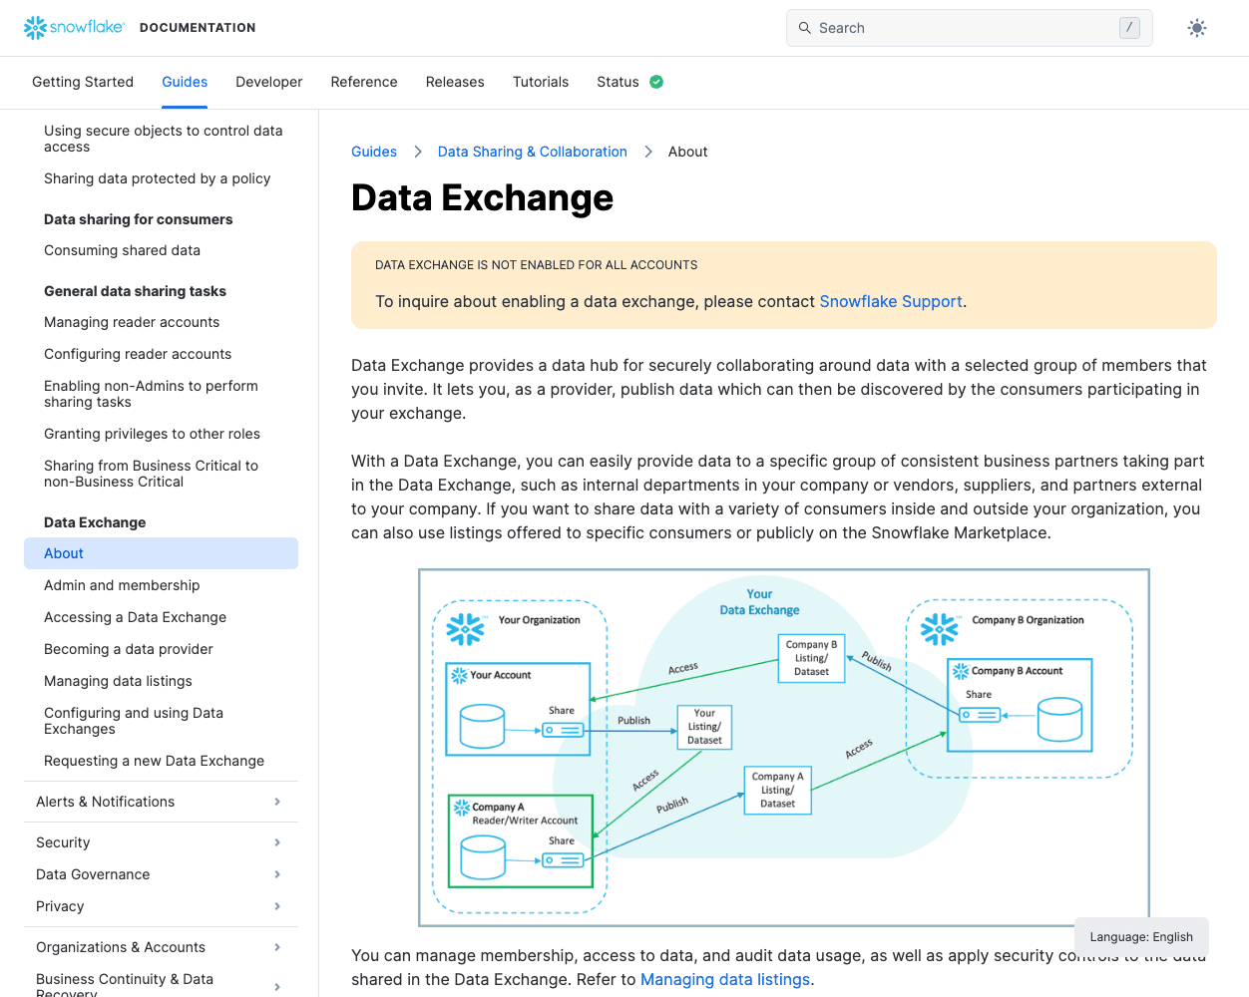The height and width of the screenshot is (997, 1249).
Task: Click the Guides breadcrumb link
Action: click(374, 152)
